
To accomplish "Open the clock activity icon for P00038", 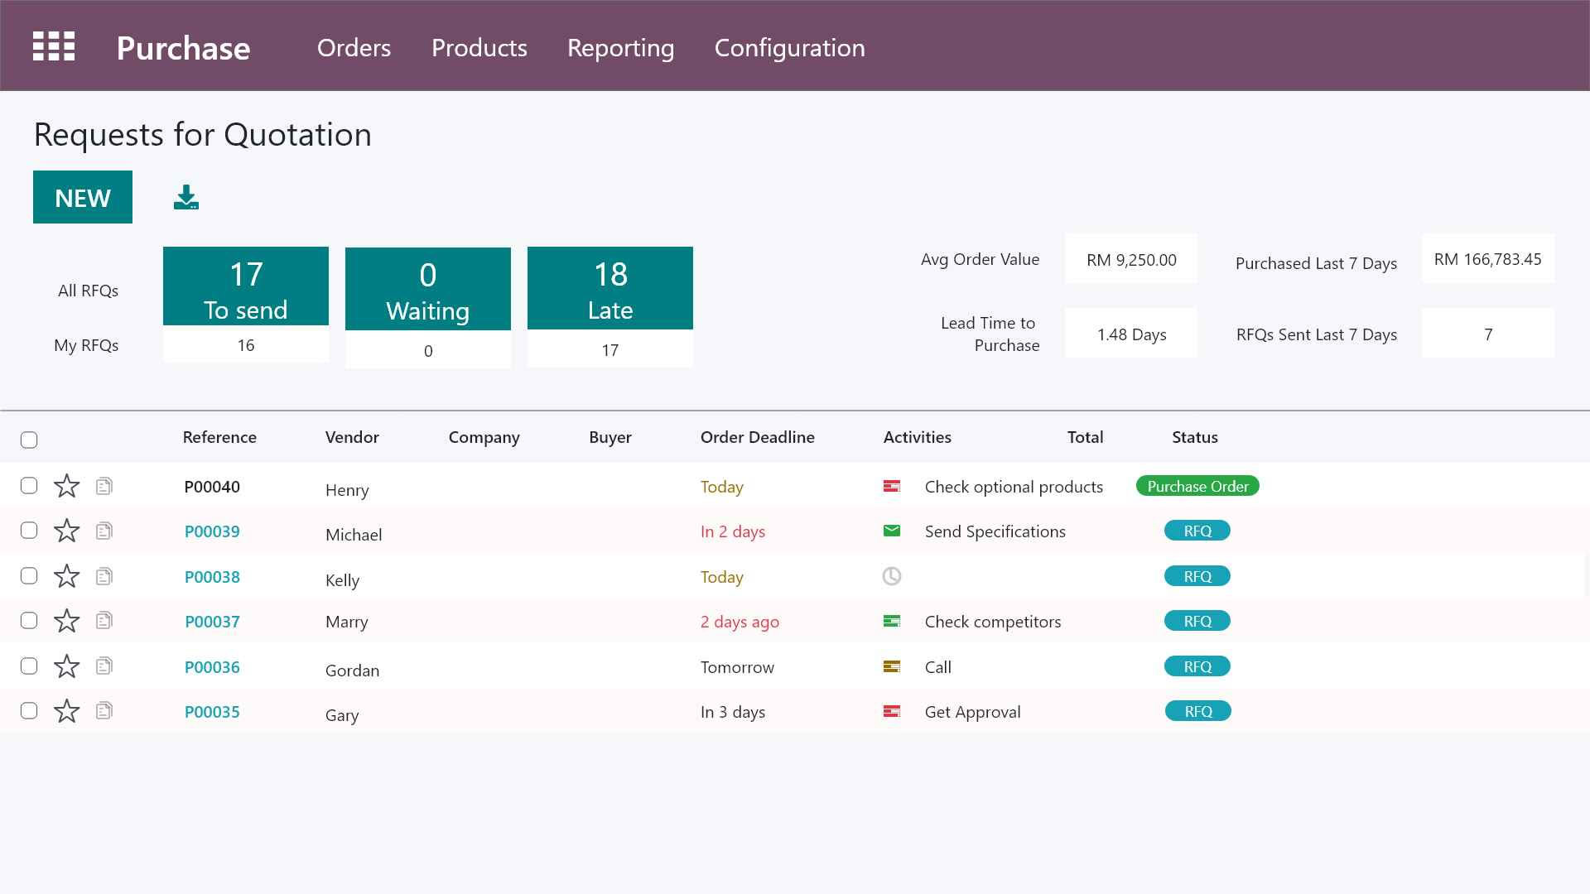I will (x=892, y=576).
